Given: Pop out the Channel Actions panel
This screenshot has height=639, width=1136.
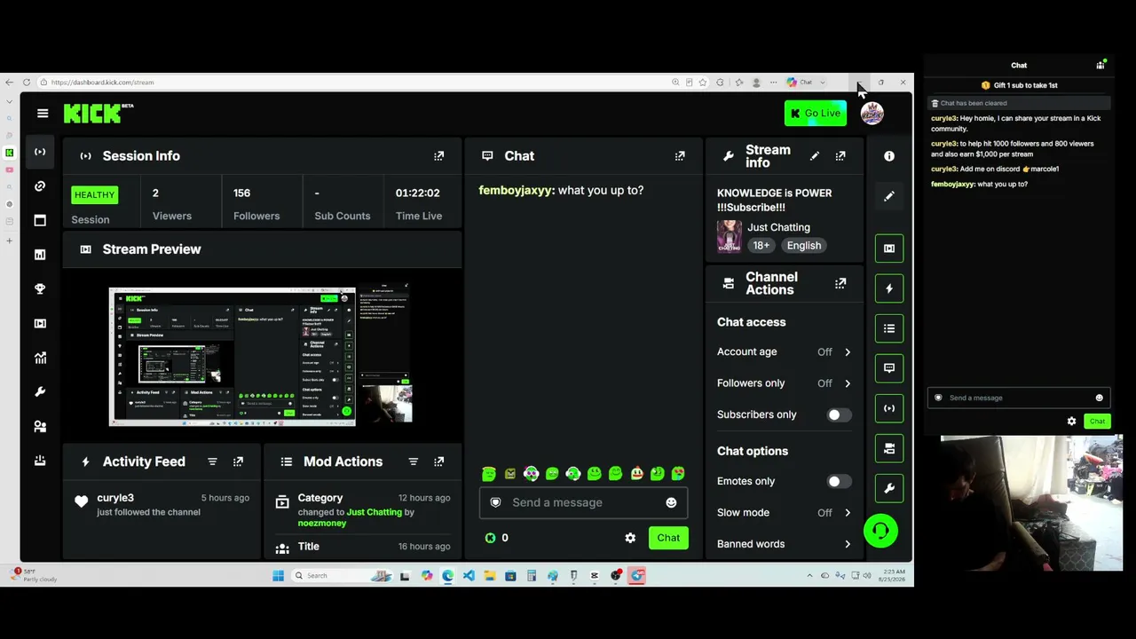Looking at the screenshot, I should [840, 284].
